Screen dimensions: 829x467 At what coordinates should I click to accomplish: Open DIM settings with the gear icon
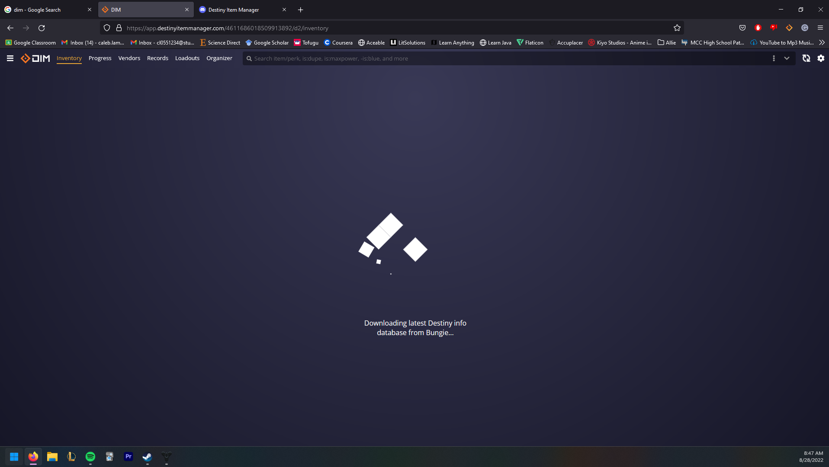820,58
